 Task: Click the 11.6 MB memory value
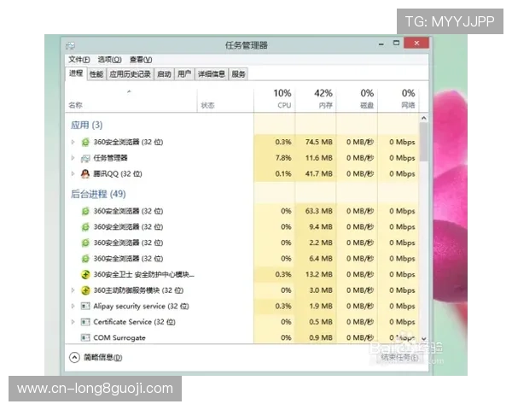318,158
